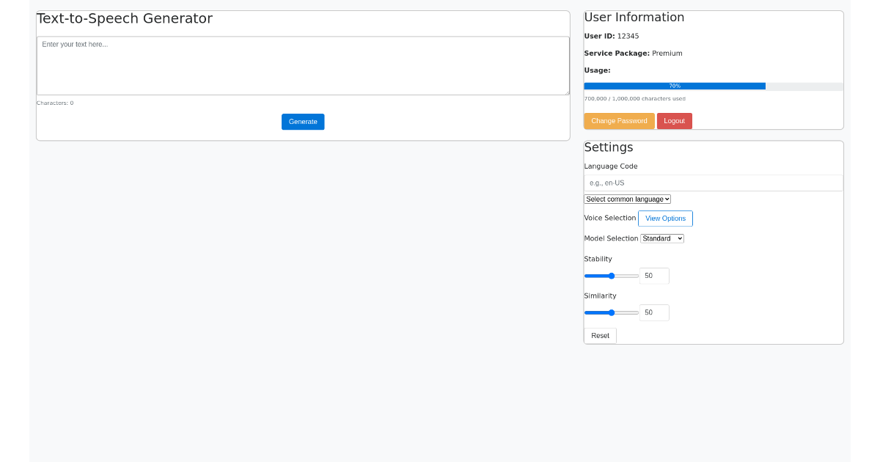This screenshot has width=880, height=462.
Task: Click the Similarity slider handle
Action: (612, 312)
